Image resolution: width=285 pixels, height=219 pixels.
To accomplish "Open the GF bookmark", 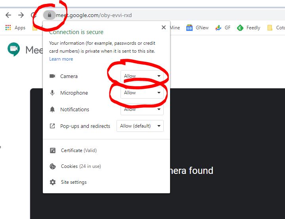I will coord(223,28).
